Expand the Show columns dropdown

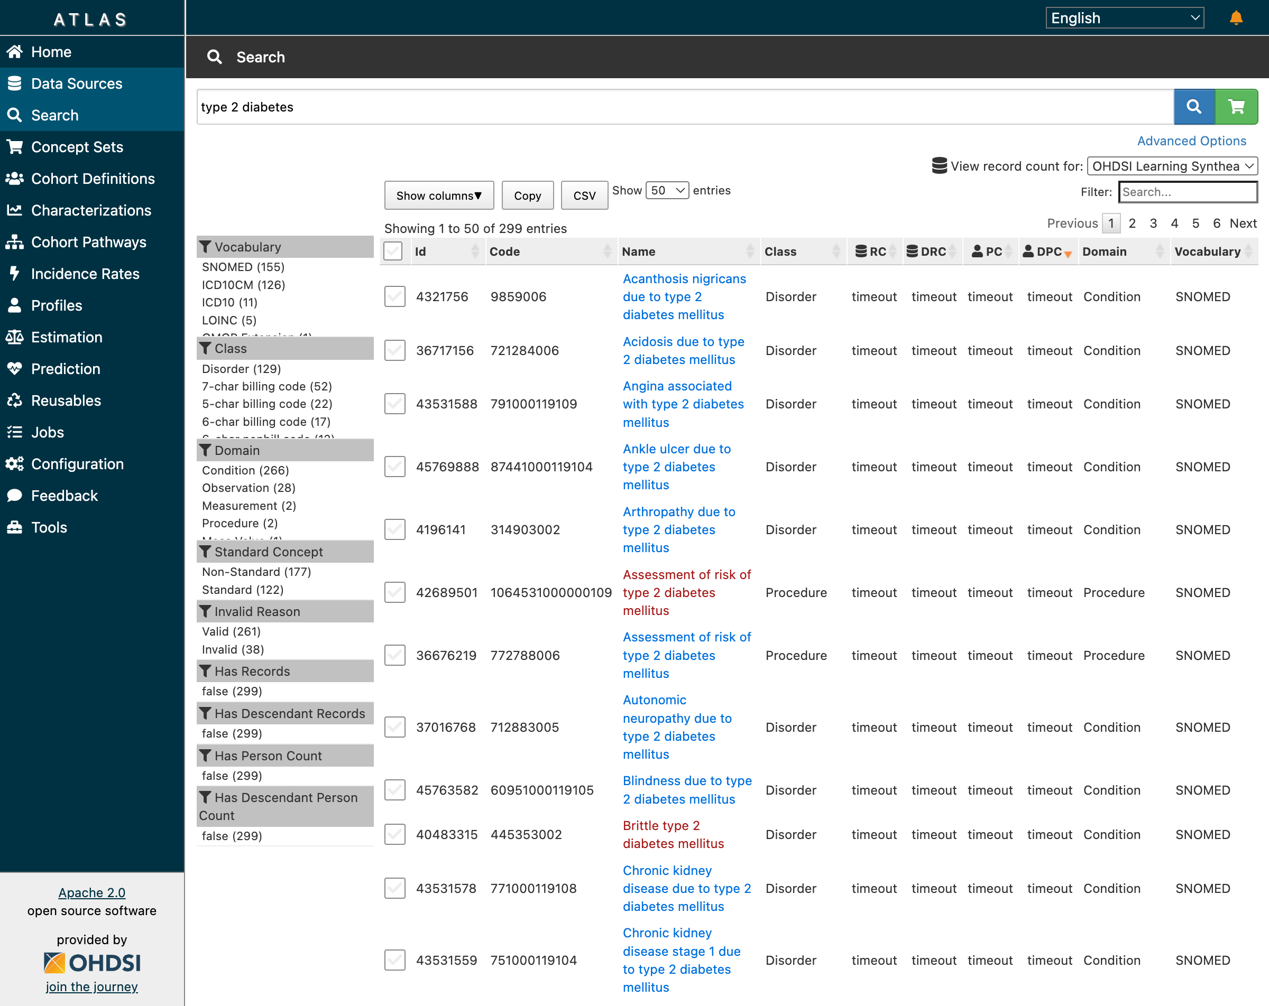click(438, 195)
